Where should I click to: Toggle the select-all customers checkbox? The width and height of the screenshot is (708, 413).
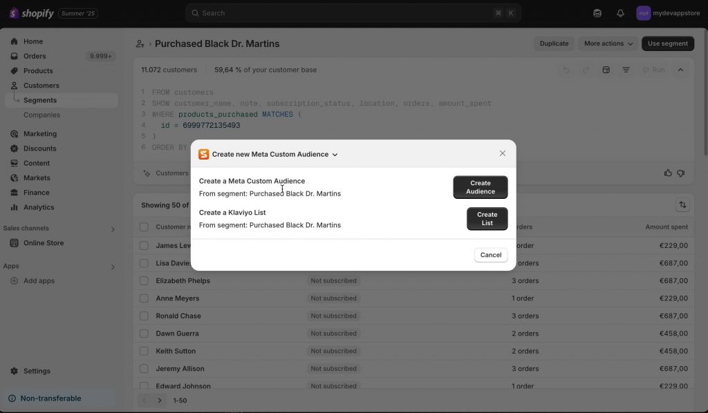144,227
